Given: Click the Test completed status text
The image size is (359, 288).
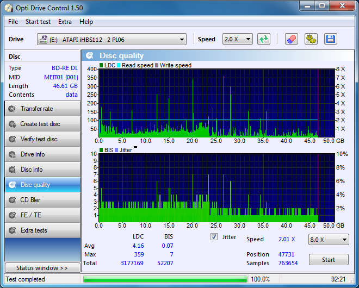Looking at the screenshot, I should tap(26, 279).
